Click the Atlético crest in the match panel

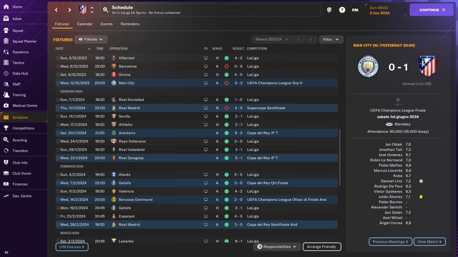pyautogui.click(x=428, y=67)
